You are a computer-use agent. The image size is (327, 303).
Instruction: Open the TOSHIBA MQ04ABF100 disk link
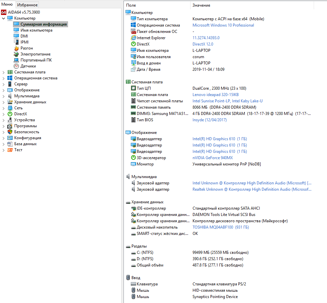221,227
